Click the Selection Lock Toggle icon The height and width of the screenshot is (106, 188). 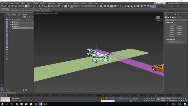[x=104, y=98]
